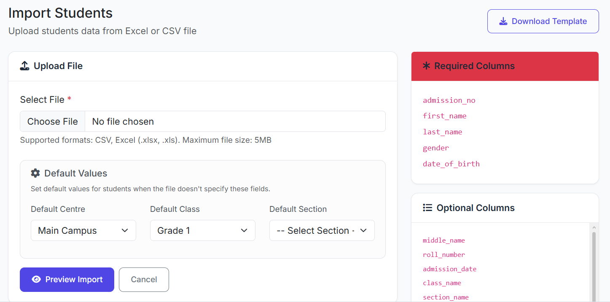Click the Preview Import button
This screenshot has height=302, width=610.
(x=67, y=280)
